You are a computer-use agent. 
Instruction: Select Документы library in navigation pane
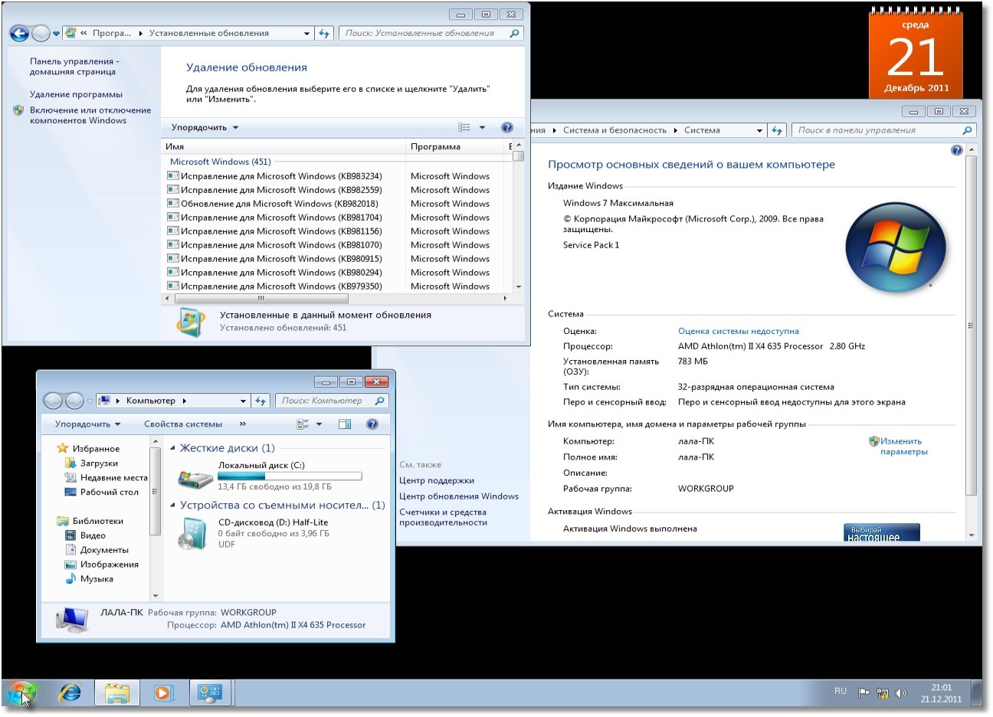(97, 550)
